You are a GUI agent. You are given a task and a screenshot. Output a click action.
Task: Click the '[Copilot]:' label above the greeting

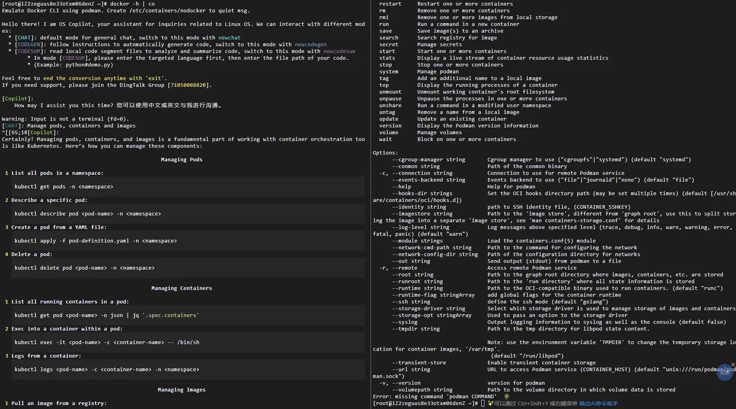coord(18,99)
